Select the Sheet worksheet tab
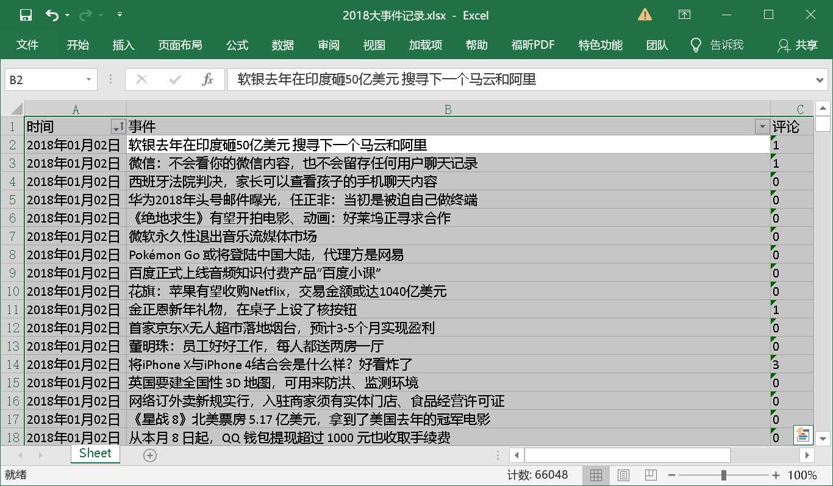Viewport: 833px width, 486px height. 95,453
